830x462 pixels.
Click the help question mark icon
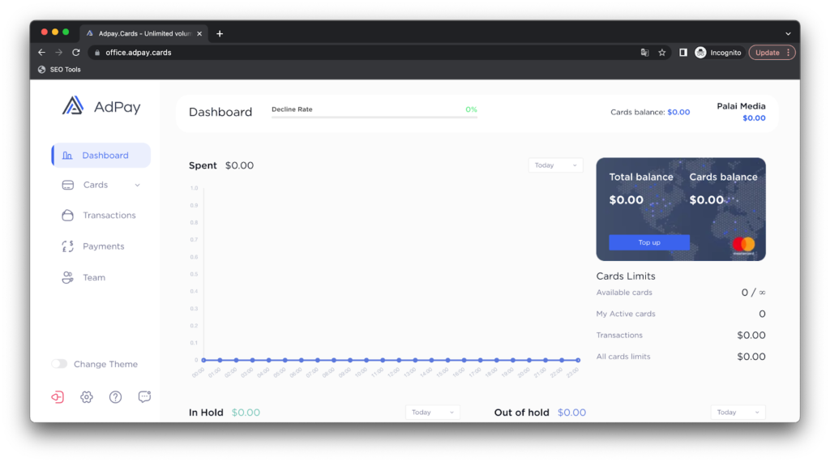pos(116,397)
